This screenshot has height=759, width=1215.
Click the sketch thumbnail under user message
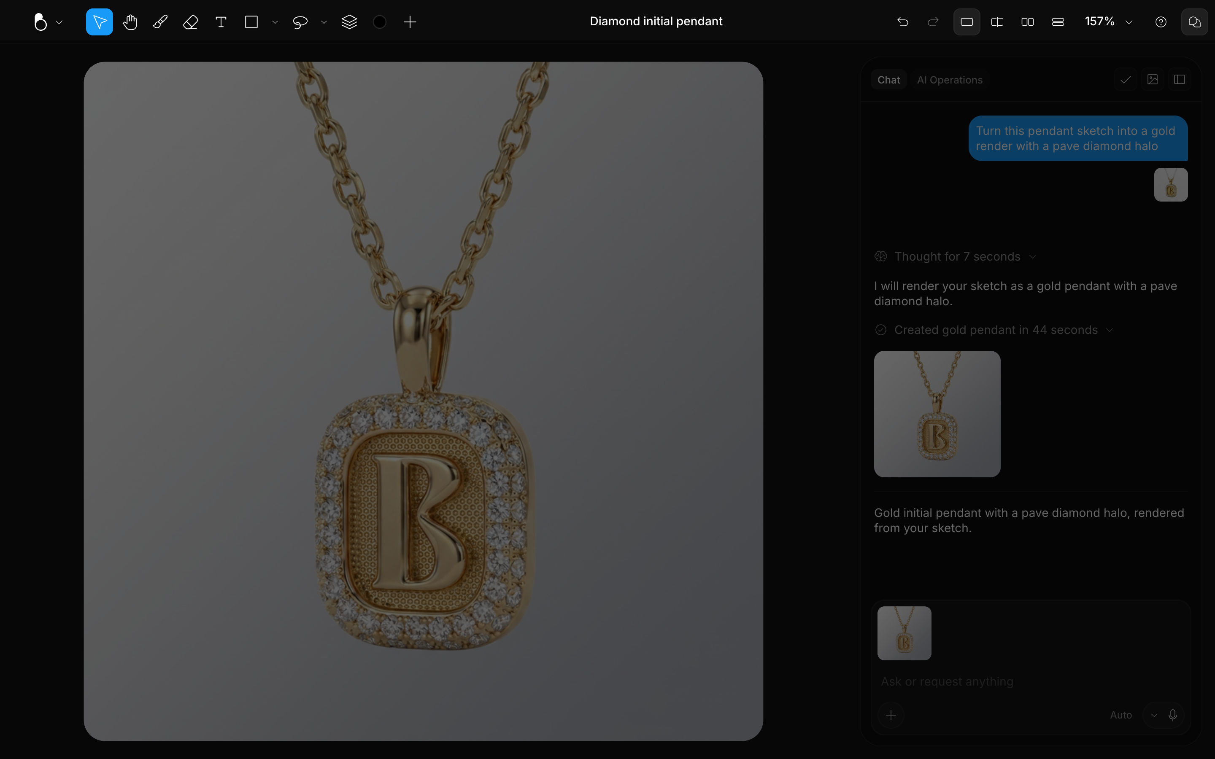[x=1171, y=185]
